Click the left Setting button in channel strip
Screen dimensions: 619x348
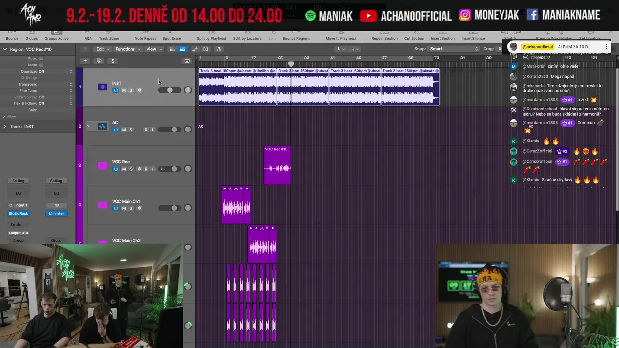coord(18,181)
